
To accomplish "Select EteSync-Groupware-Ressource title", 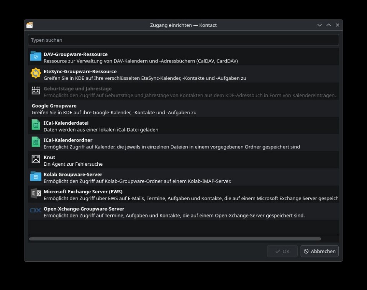I will (80, 71).
